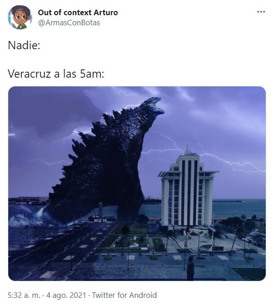Click the white tower building in the photo
Screen dimensions: 274x308
(x=188, y=188)
